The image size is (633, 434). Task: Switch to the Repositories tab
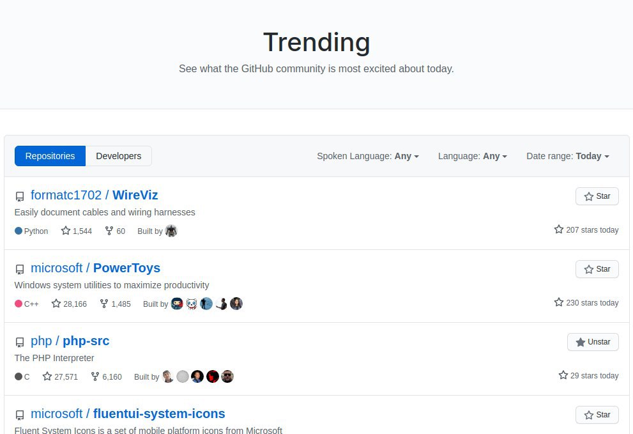(x=50, y=156)
